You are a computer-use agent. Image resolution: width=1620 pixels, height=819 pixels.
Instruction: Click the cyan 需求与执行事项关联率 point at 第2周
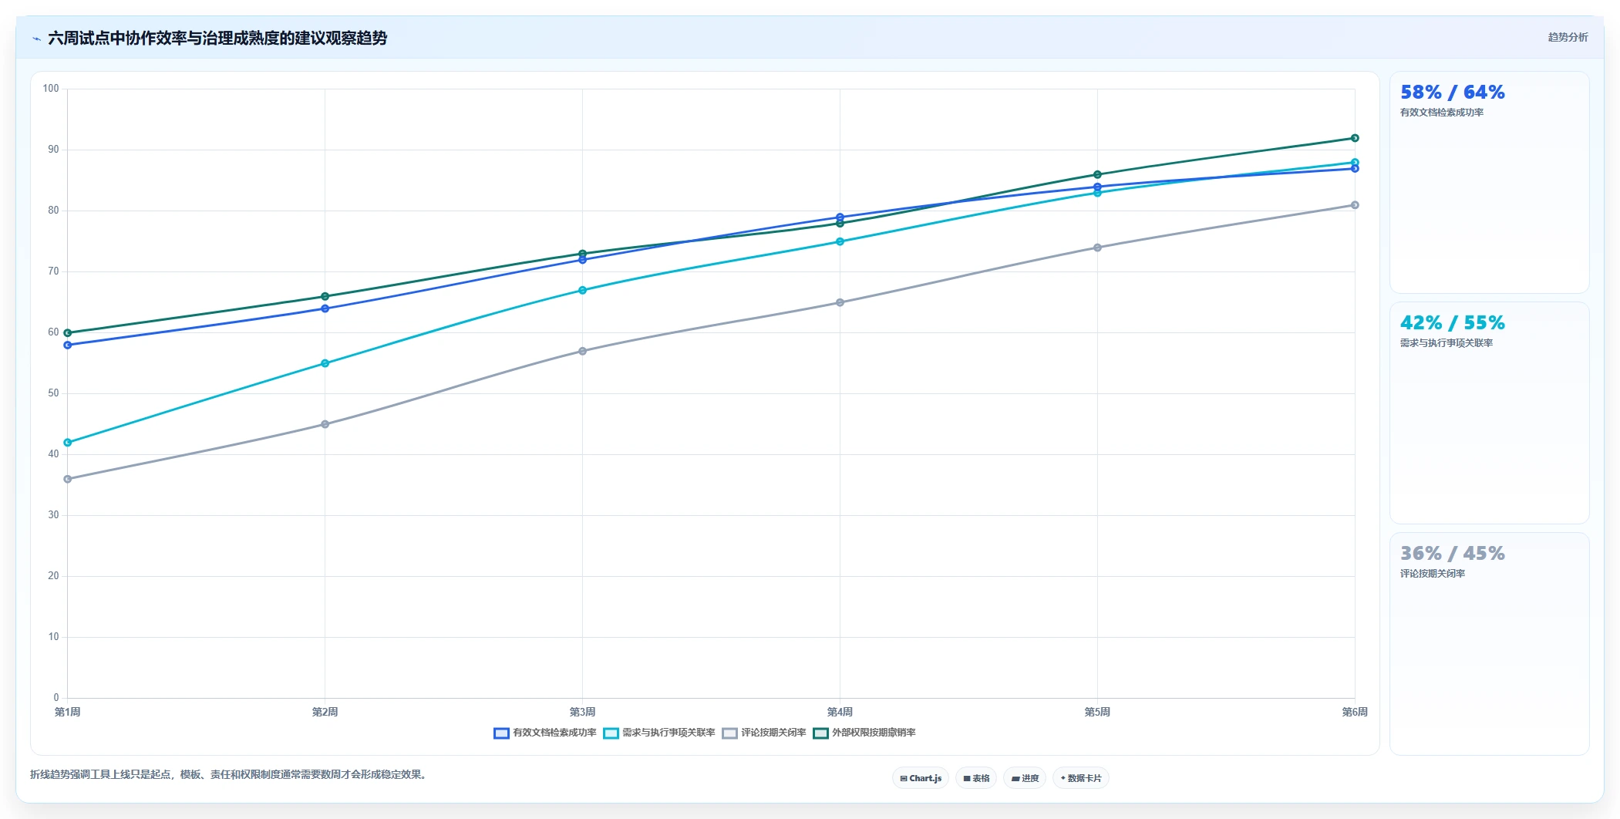point(325,363)
